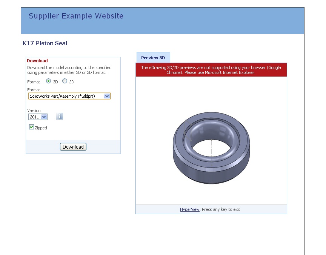The height and width of the screenshot is (255, 326).
Task: Select the 2D format radio button
Action: tap(65, 81)
